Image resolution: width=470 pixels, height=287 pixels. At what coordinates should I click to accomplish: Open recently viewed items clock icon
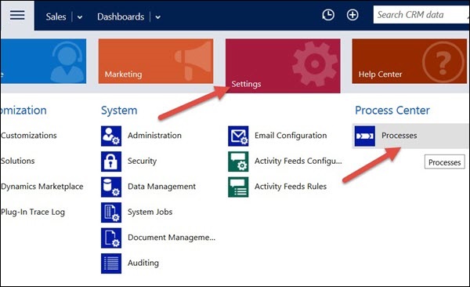[328, 15]
